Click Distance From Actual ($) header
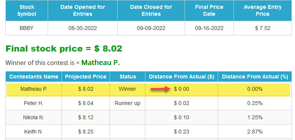Viewport: 295px width, 140px height. [182, 77]
